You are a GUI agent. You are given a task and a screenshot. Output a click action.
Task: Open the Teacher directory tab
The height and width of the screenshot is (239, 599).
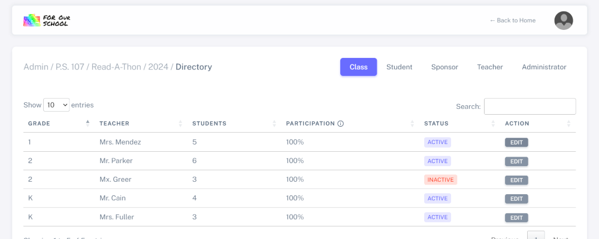(x=490, y=67)
